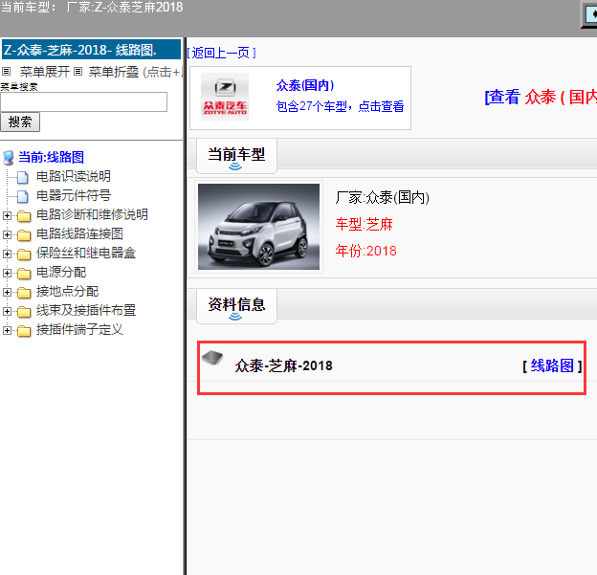Viewport: 597px width, 575px height.
Task: Select the 资料信息 tab header
Action: click(236, 306)
